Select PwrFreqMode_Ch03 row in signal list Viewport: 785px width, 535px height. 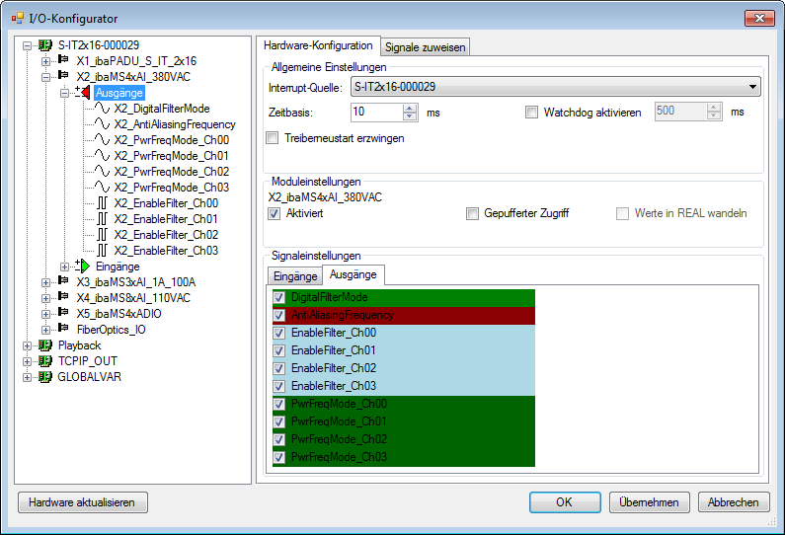pyautogui.click(x=404, y=457)
